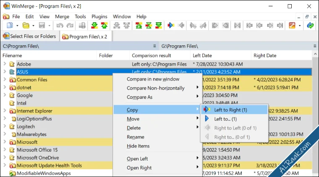Click the Open folder toolbar icon
Viewport: 319px width, 177px height.
pyautogui.click(x=26, y=26)
